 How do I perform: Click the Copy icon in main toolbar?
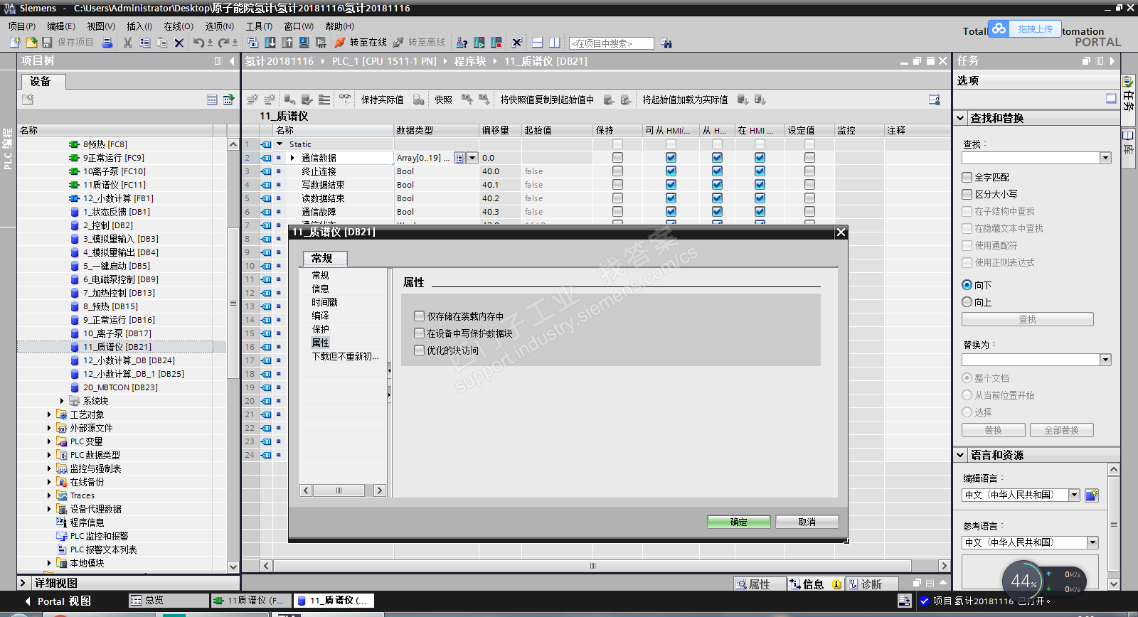click(x=144, y=43)
